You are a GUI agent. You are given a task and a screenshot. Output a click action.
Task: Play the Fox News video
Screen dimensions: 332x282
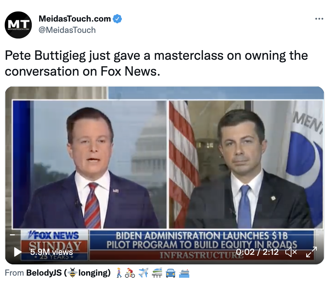[18, 252]
